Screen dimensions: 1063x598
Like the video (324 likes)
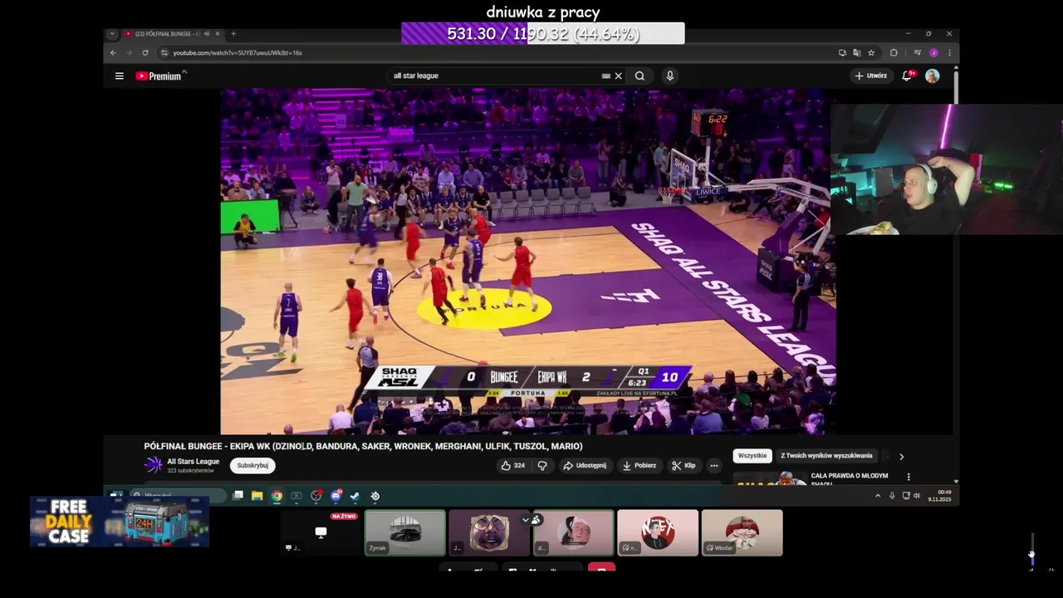(x=512, y=465)
